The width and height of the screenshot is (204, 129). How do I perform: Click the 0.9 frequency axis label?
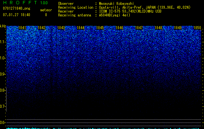pyautogui.click(x=3, y=74)
